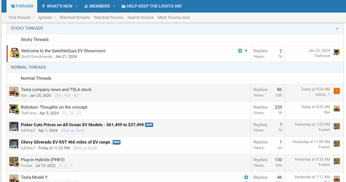The image size is (346, 182).
Task: Mark the Fisker thread as read
Action: [x=73, y=130]
